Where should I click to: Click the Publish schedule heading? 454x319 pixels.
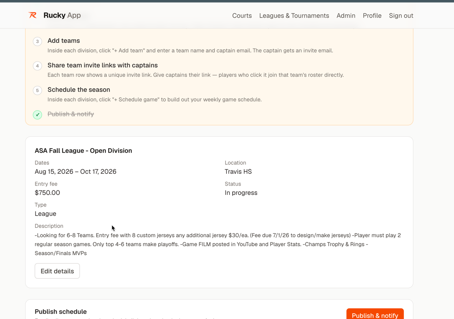point(61,312)
